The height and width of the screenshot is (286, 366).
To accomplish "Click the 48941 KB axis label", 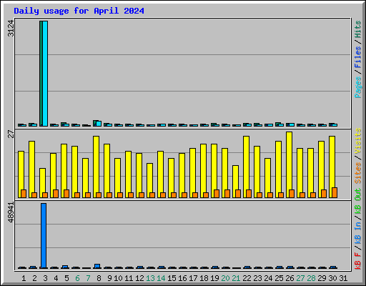I will (11, 212).
